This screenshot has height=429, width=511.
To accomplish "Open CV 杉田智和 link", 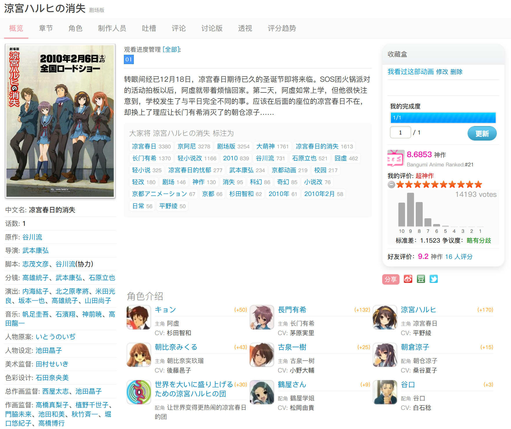I will 179,333.
